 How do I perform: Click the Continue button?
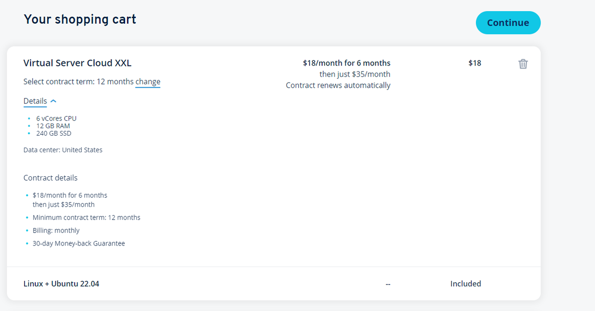(x=508, y=23)
